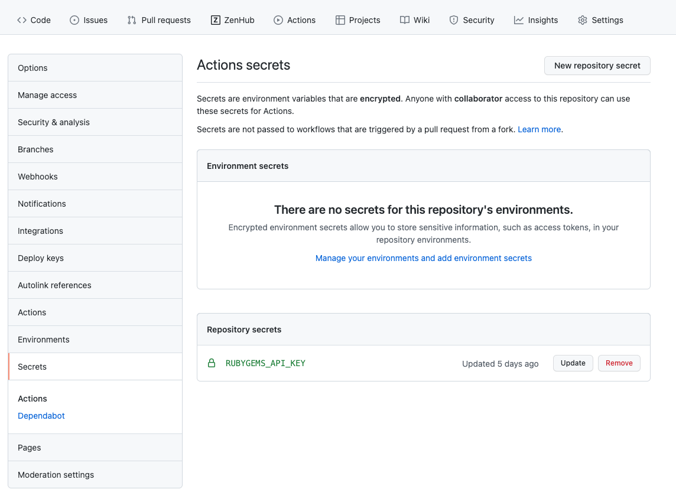
Task: Click the lock icon beside RUBYGEMS_API_KEY
Action: (212, 363)
